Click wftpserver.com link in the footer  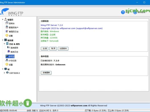(79, 105)
